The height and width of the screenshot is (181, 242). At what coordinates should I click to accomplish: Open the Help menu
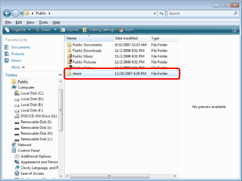pyautogui.click(x=56, y=22)
